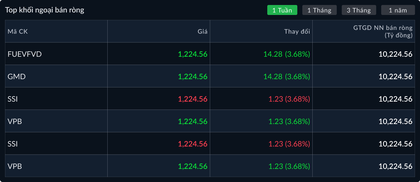Screen dimensions: 420x182
Task: Click the Top khối ngoại bán ròng title
Action: tap(45, 10)
